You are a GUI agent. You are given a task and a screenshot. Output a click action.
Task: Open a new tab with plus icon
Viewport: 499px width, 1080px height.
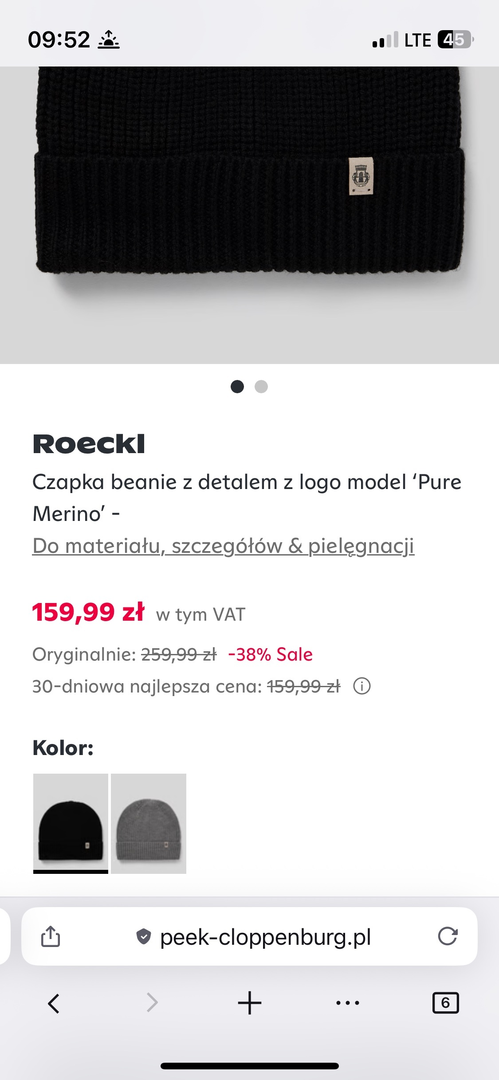tap(250, 1003)
